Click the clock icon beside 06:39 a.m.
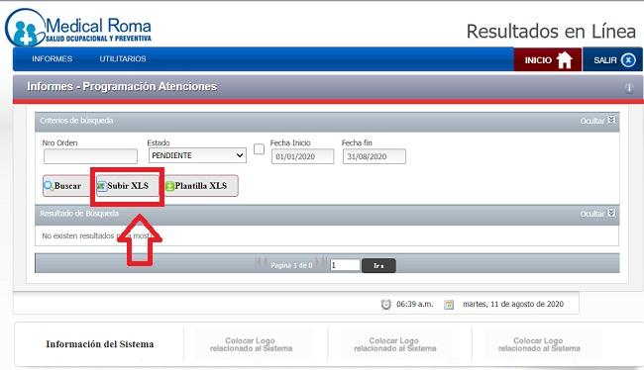This screenshot has height=370, width=644. click(x=385, y=305)
